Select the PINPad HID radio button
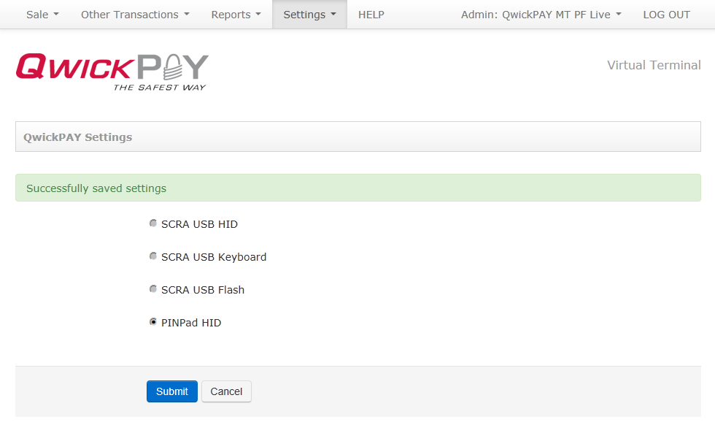Screen dimensions: 715x425 pos(153,321)
